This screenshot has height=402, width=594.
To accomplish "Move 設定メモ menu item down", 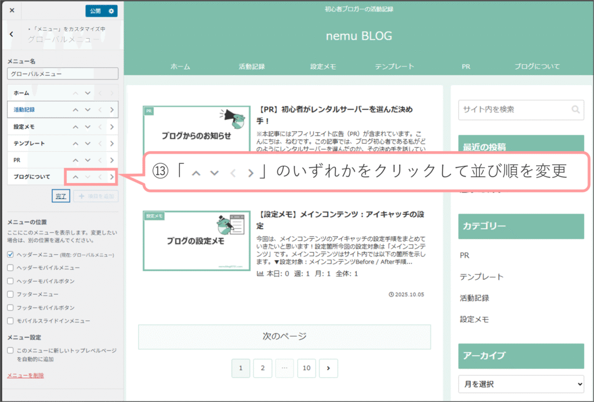I will pos(88,126).
